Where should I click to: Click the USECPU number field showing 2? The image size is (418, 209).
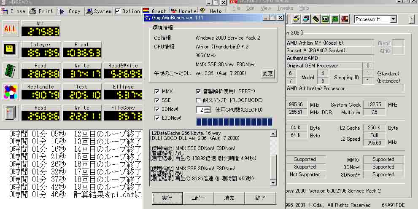(x=201, y=110)
